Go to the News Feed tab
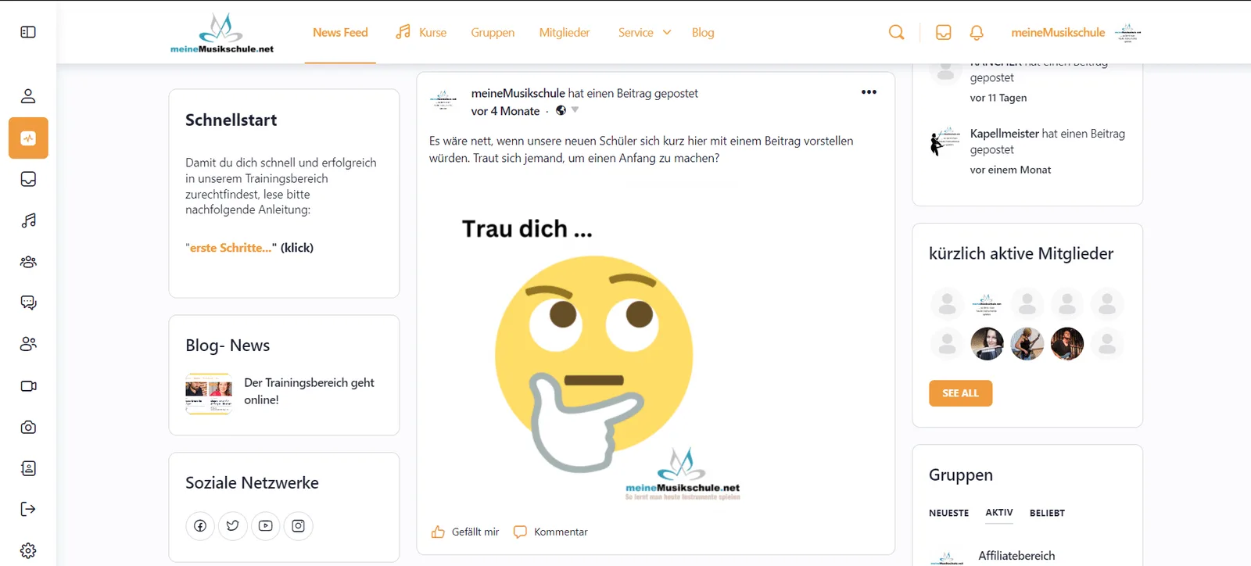The image size is (1251, 566). [340, 32]
